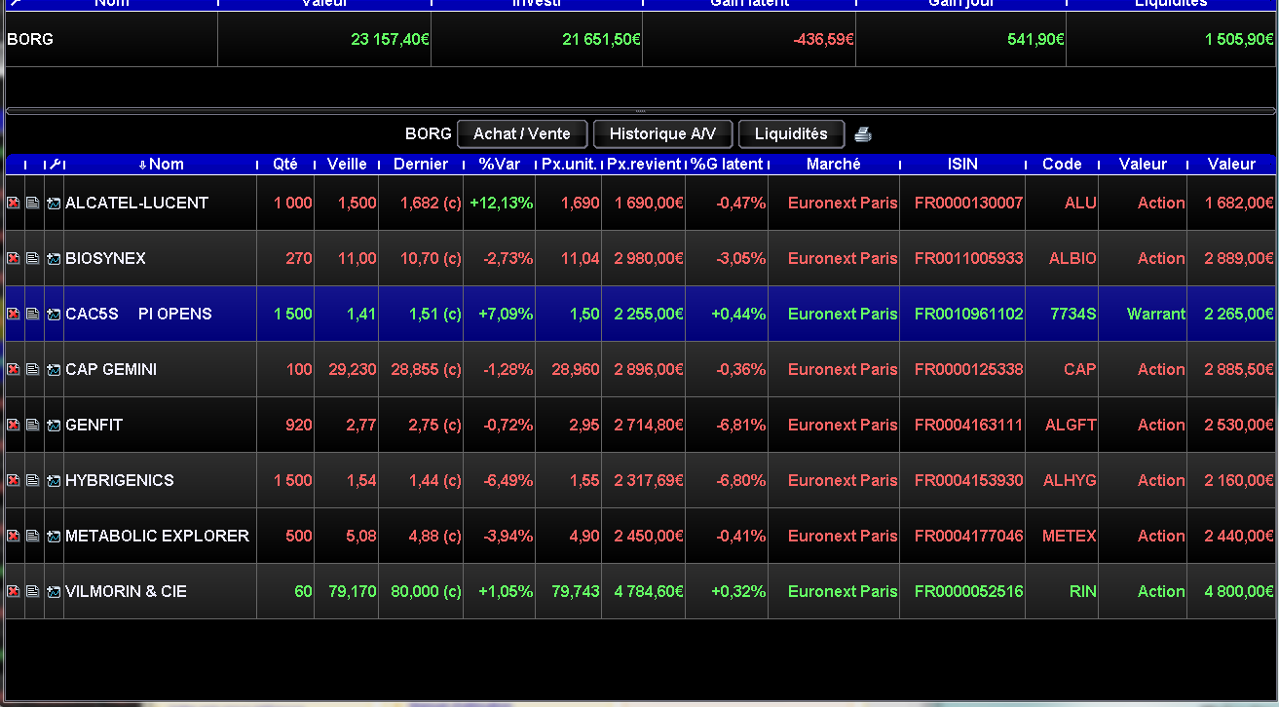Viewport: 1279px width, 707px height.
Task: Open document icon in BIOSYNEX row
Action: pyautogui.click(x=33, y=258)
